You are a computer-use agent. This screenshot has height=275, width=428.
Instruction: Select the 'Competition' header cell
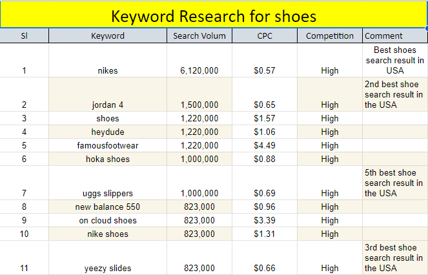329,36
